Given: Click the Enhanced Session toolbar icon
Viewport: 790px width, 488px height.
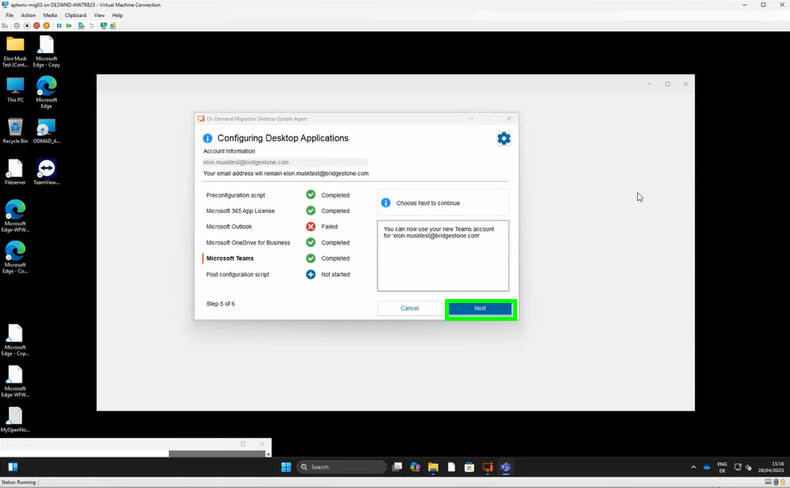Looking at the screenshot, I should [103, 26].
